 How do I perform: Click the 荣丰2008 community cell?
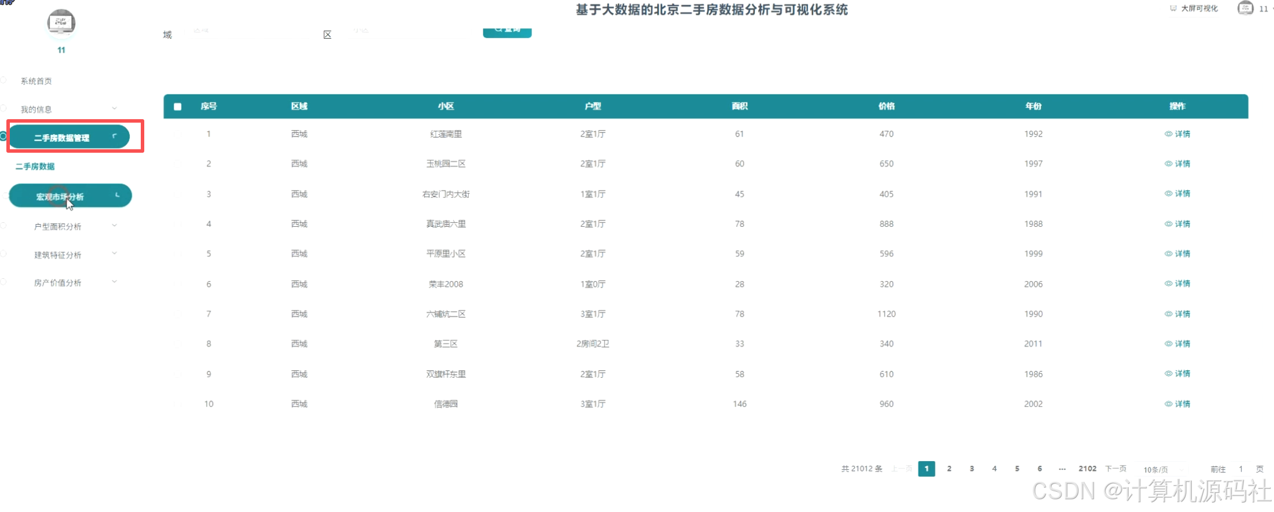click(446, 284)
